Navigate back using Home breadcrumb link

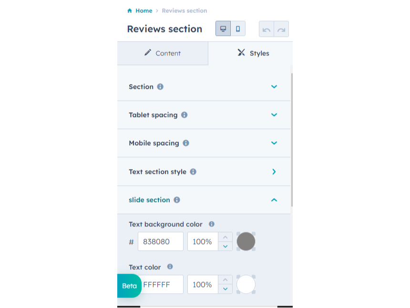pyautogui.click(x=144, y=10)
